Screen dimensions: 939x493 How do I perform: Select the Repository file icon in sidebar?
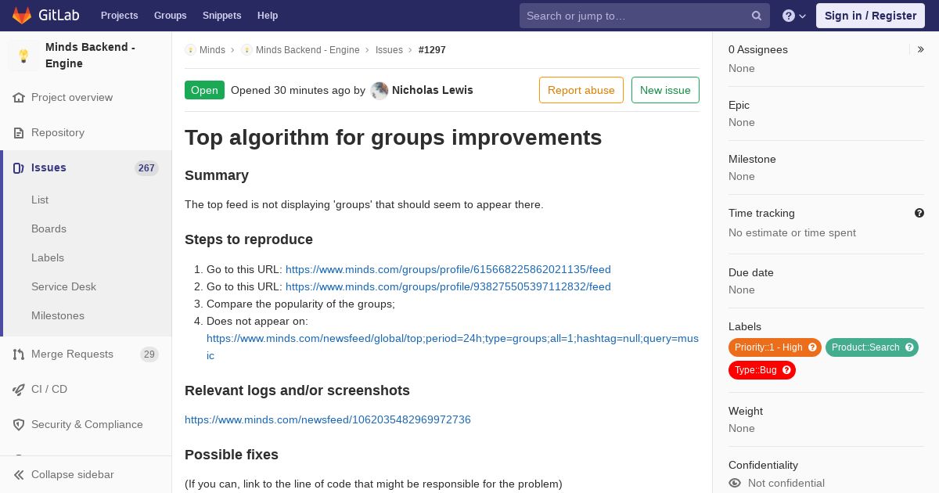click(19, 133)
